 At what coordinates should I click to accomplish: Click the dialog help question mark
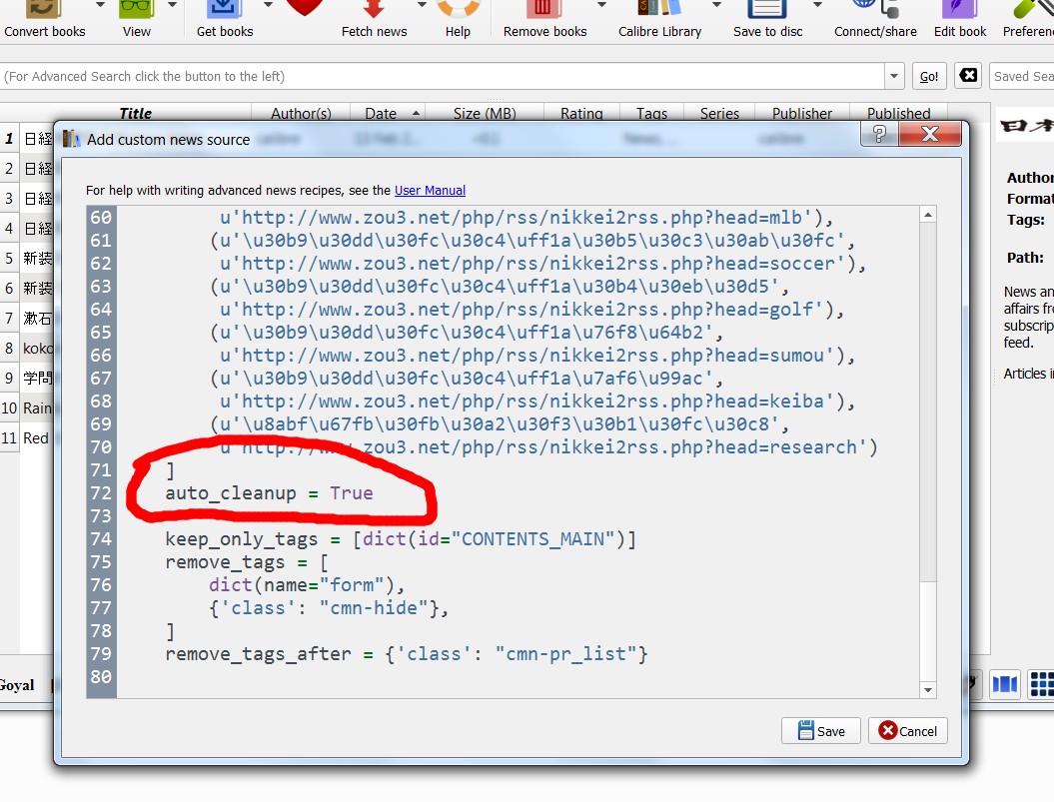click(x=878, y=135)
